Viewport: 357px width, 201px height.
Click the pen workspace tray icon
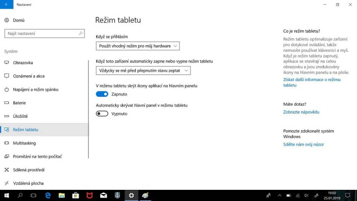317,195
